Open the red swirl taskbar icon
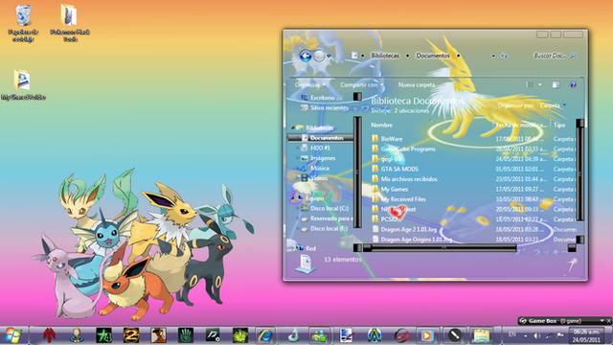This screenshot has width=613, height=345. point(401,335)
